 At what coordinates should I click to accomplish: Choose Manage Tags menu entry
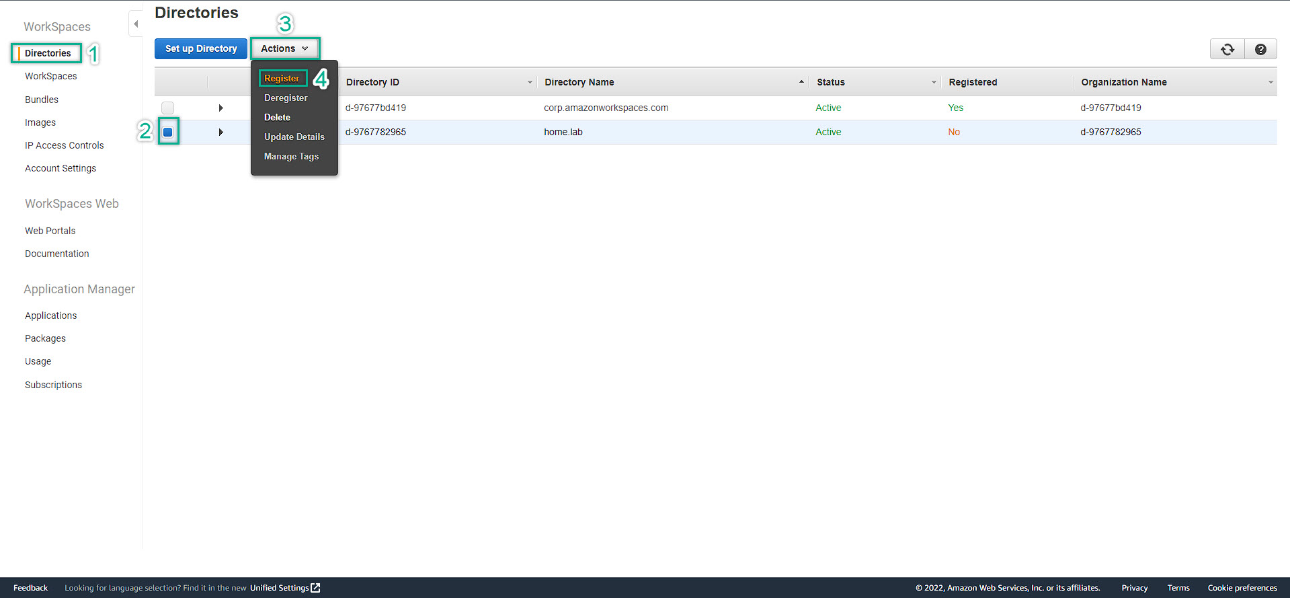(x=291, y=156)
